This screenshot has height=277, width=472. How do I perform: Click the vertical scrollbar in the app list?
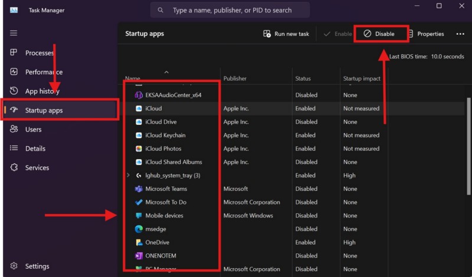click(468, 147)
